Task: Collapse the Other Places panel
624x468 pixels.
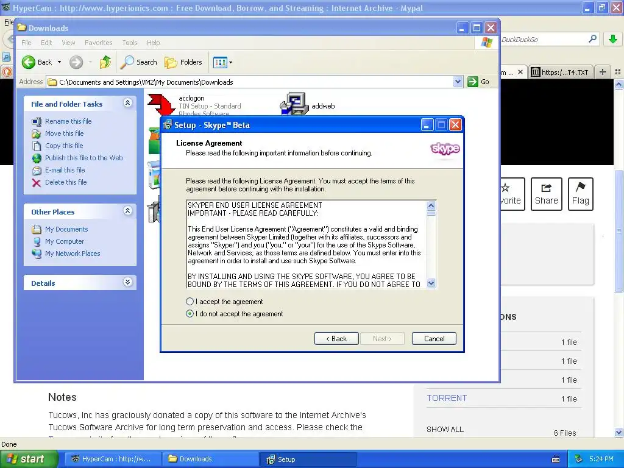Action: pos(128,211)
